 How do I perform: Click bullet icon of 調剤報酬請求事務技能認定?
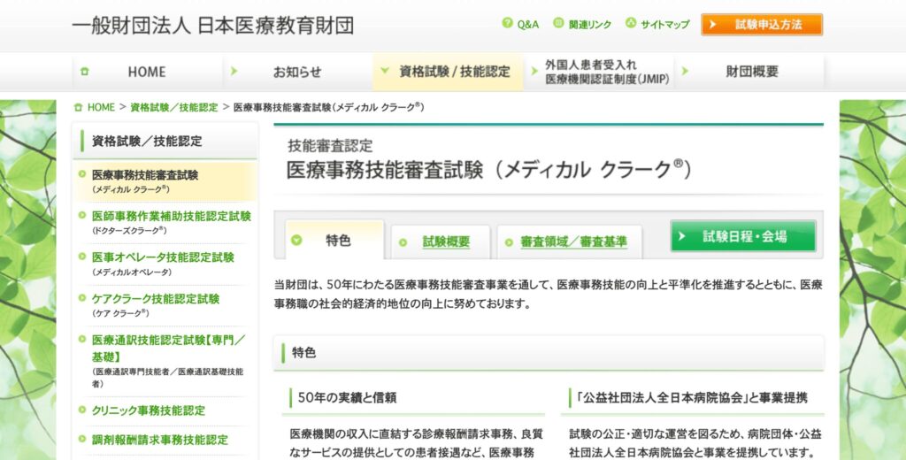click(82, 439)
